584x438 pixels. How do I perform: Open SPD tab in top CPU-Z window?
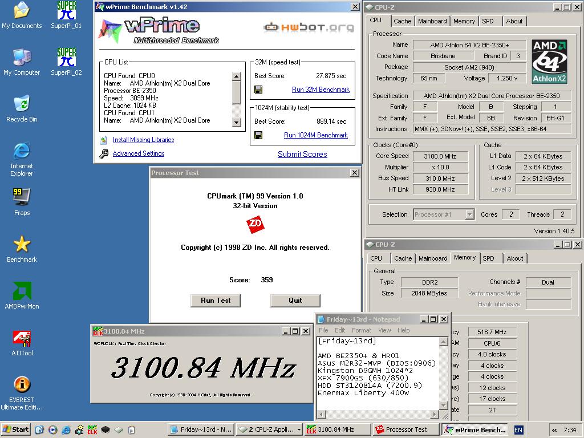[488, 21]
